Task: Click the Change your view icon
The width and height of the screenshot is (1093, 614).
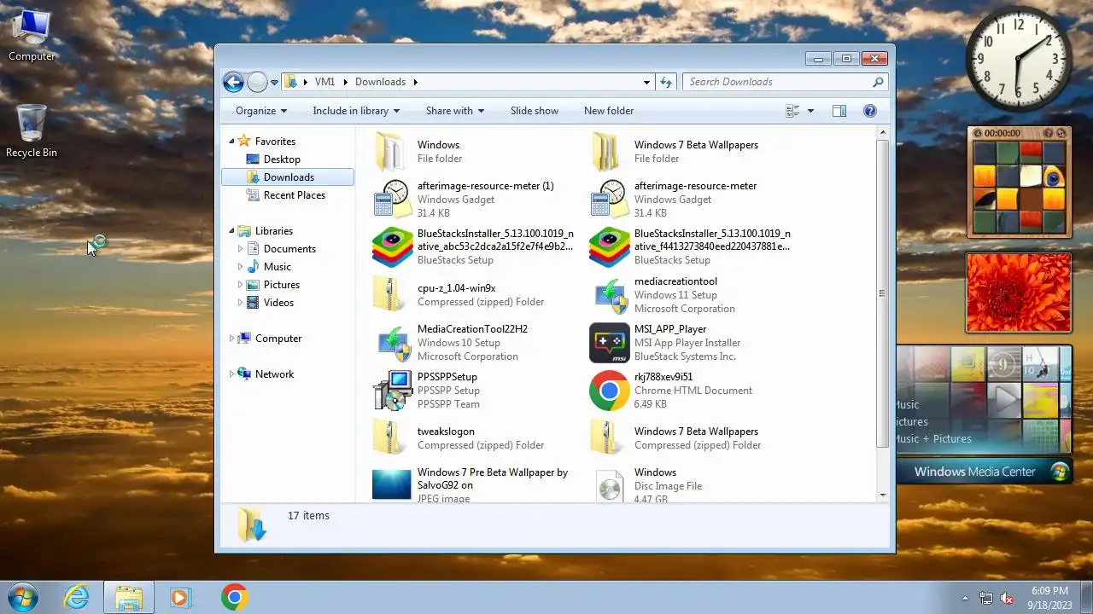Action: [792, 111]
